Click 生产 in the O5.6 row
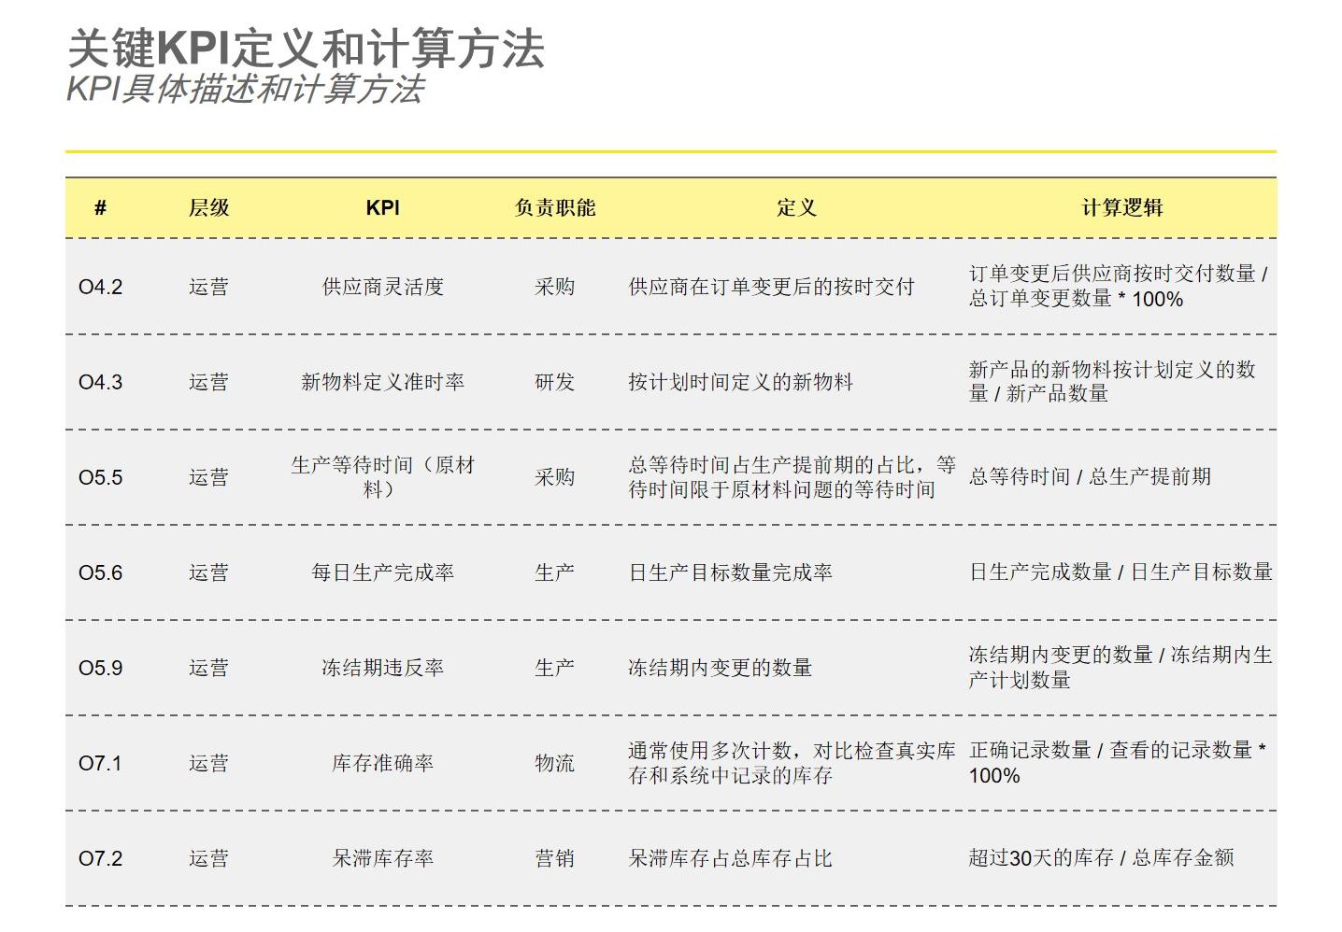Image resolution: width=1342 pixels, height=932 pixels. (554, 572)
